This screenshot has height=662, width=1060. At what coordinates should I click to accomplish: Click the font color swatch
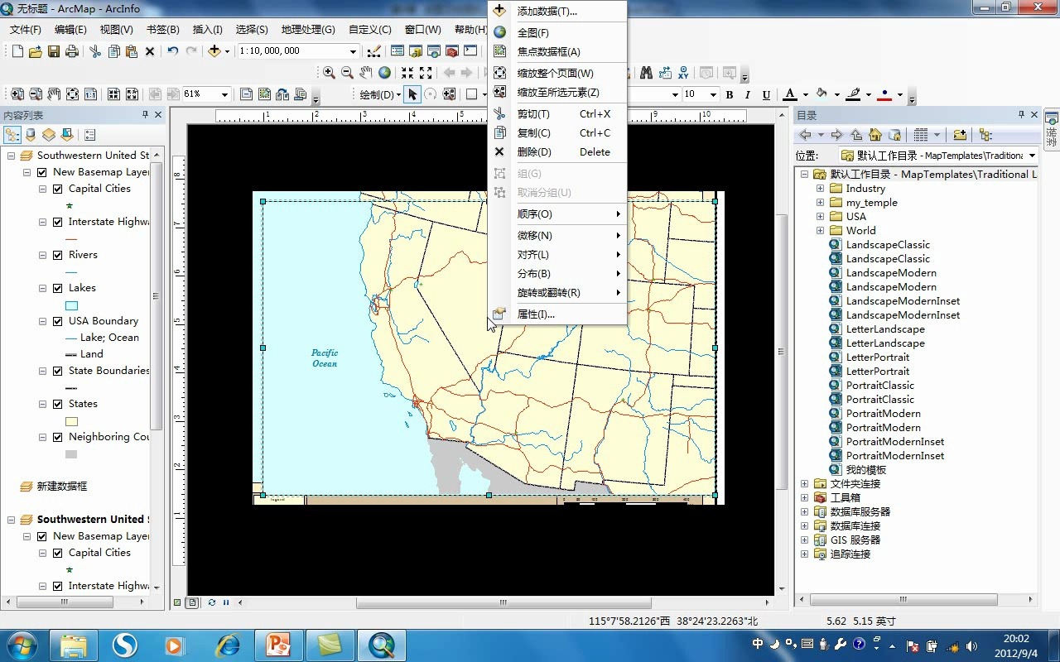pyautogui.click(x=790, y=94)
